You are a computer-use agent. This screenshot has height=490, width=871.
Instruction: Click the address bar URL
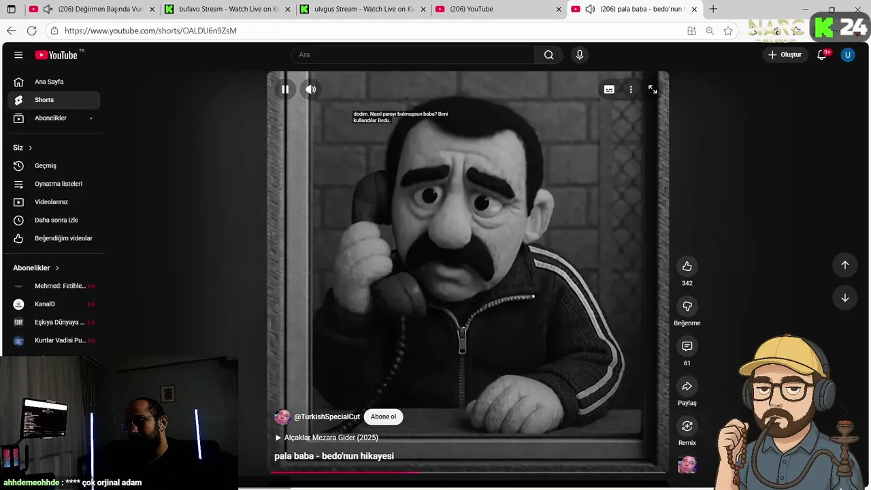coord(150,31)
